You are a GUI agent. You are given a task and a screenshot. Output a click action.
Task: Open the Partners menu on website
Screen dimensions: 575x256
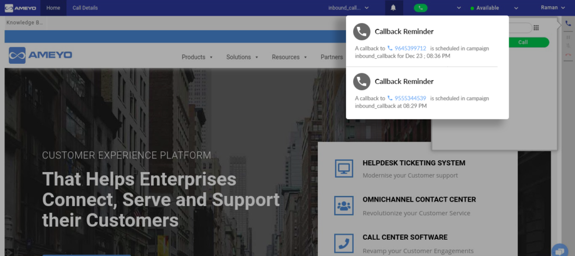coord(332,57)
